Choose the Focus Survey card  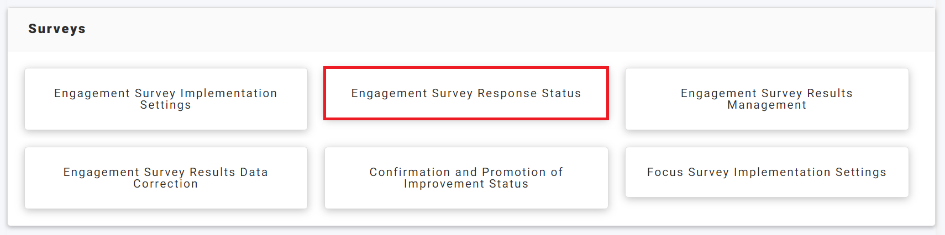(x=767, y=172)
